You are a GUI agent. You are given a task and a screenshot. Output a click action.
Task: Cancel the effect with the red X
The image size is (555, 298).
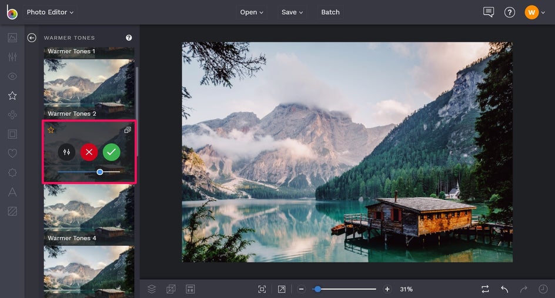[89, 152]
